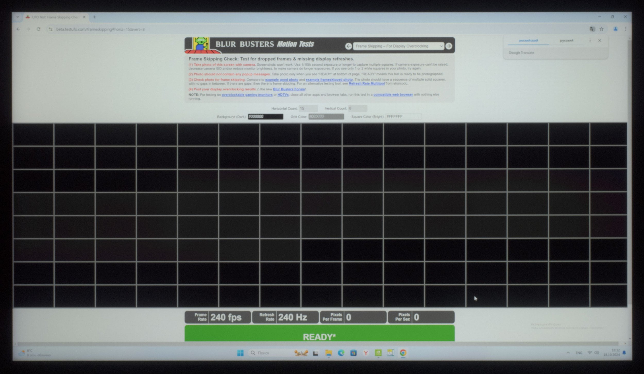
Task: Open the Chrome profile avatar icon
Action: pos(615,29)
